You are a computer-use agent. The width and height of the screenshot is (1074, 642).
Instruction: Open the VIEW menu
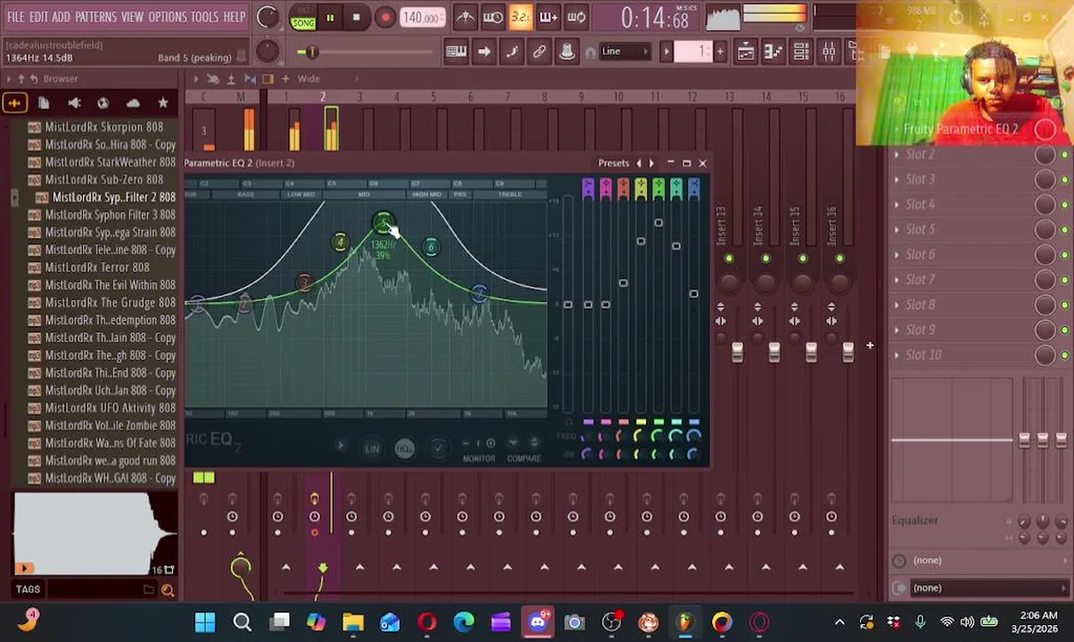[x=132, y=17]
